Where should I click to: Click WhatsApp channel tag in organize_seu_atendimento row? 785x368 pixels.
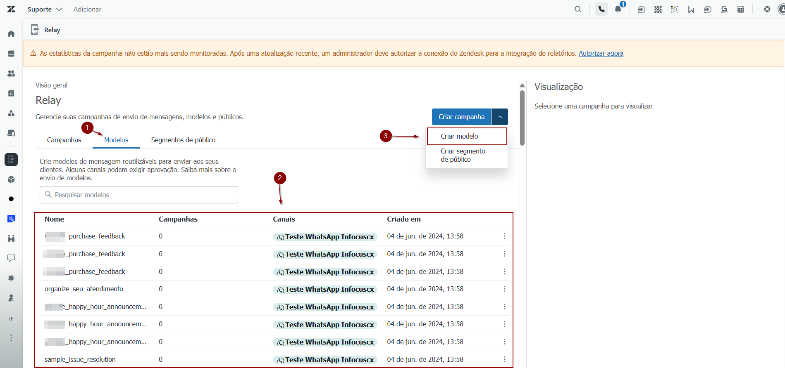click(x=325, y=289)
